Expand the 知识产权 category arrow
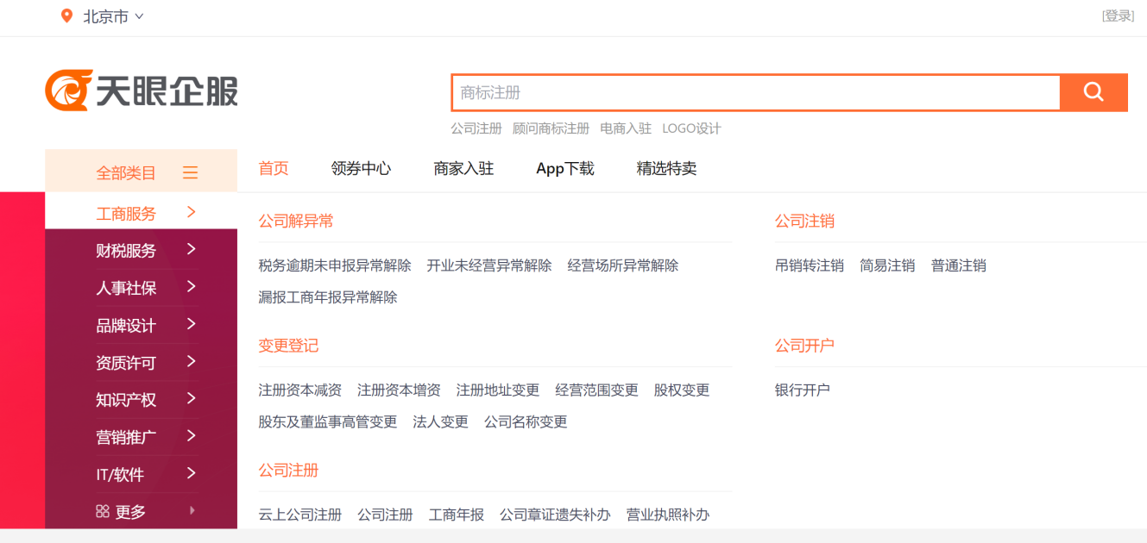 tap(192, 399)
